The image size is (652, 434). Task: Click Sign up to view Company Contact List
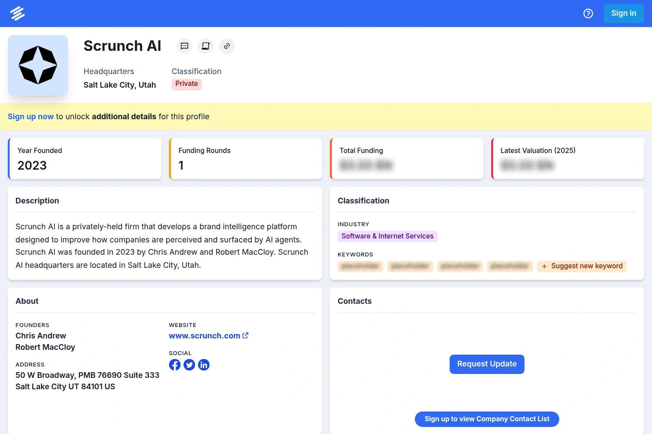click(487, 419)
